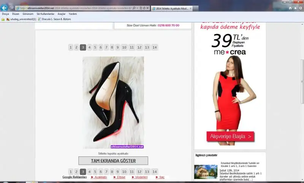
Task: Close the 2014 Stiletto Ayakkabı tab
Action: [x=191, y=8]
